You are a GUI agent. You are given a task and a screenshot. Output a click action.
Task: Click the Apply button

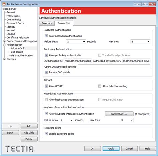[x=111, y=149]
